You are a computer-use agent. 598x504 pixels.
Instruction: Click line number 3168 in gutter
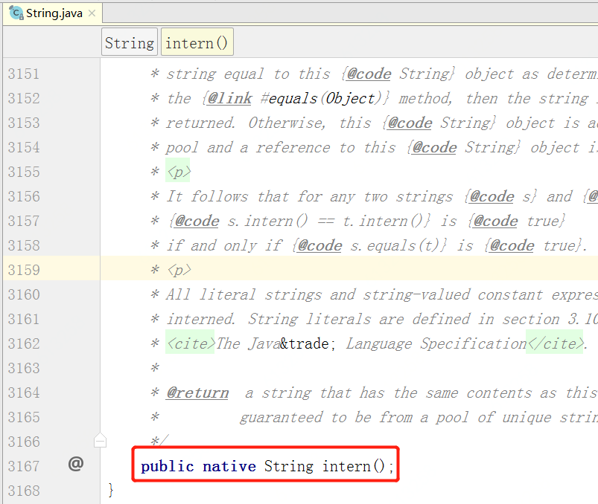coord(24,491)
